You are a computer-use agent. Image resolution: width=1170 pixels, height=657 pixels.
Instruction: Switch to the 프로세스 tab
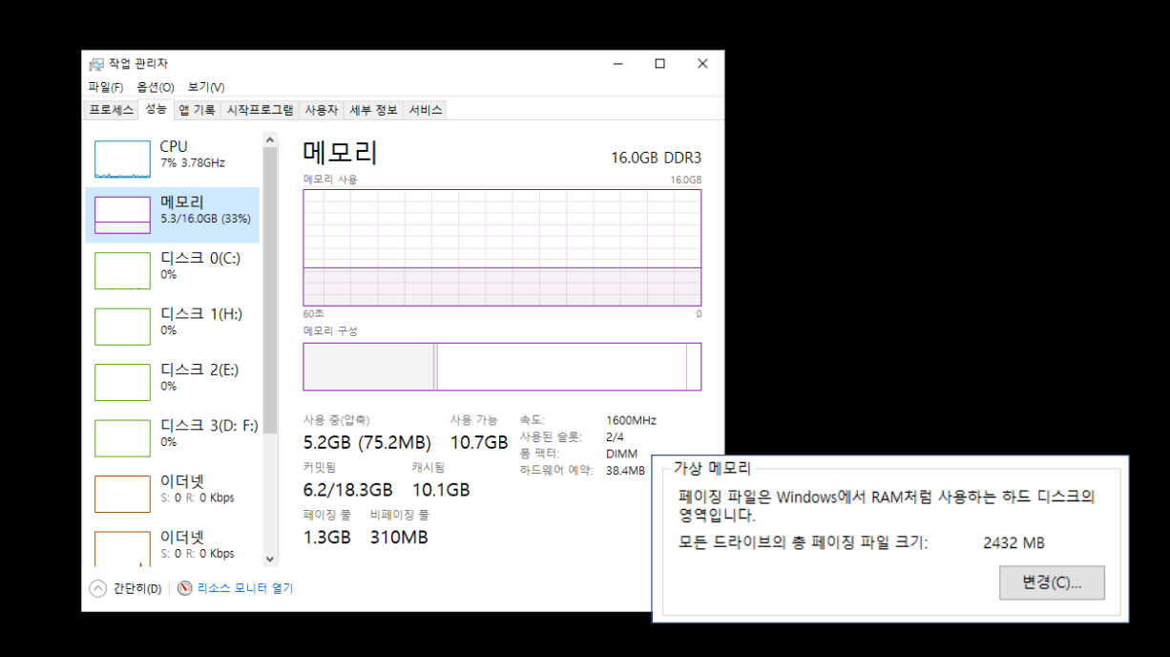[x=112, y=110]
